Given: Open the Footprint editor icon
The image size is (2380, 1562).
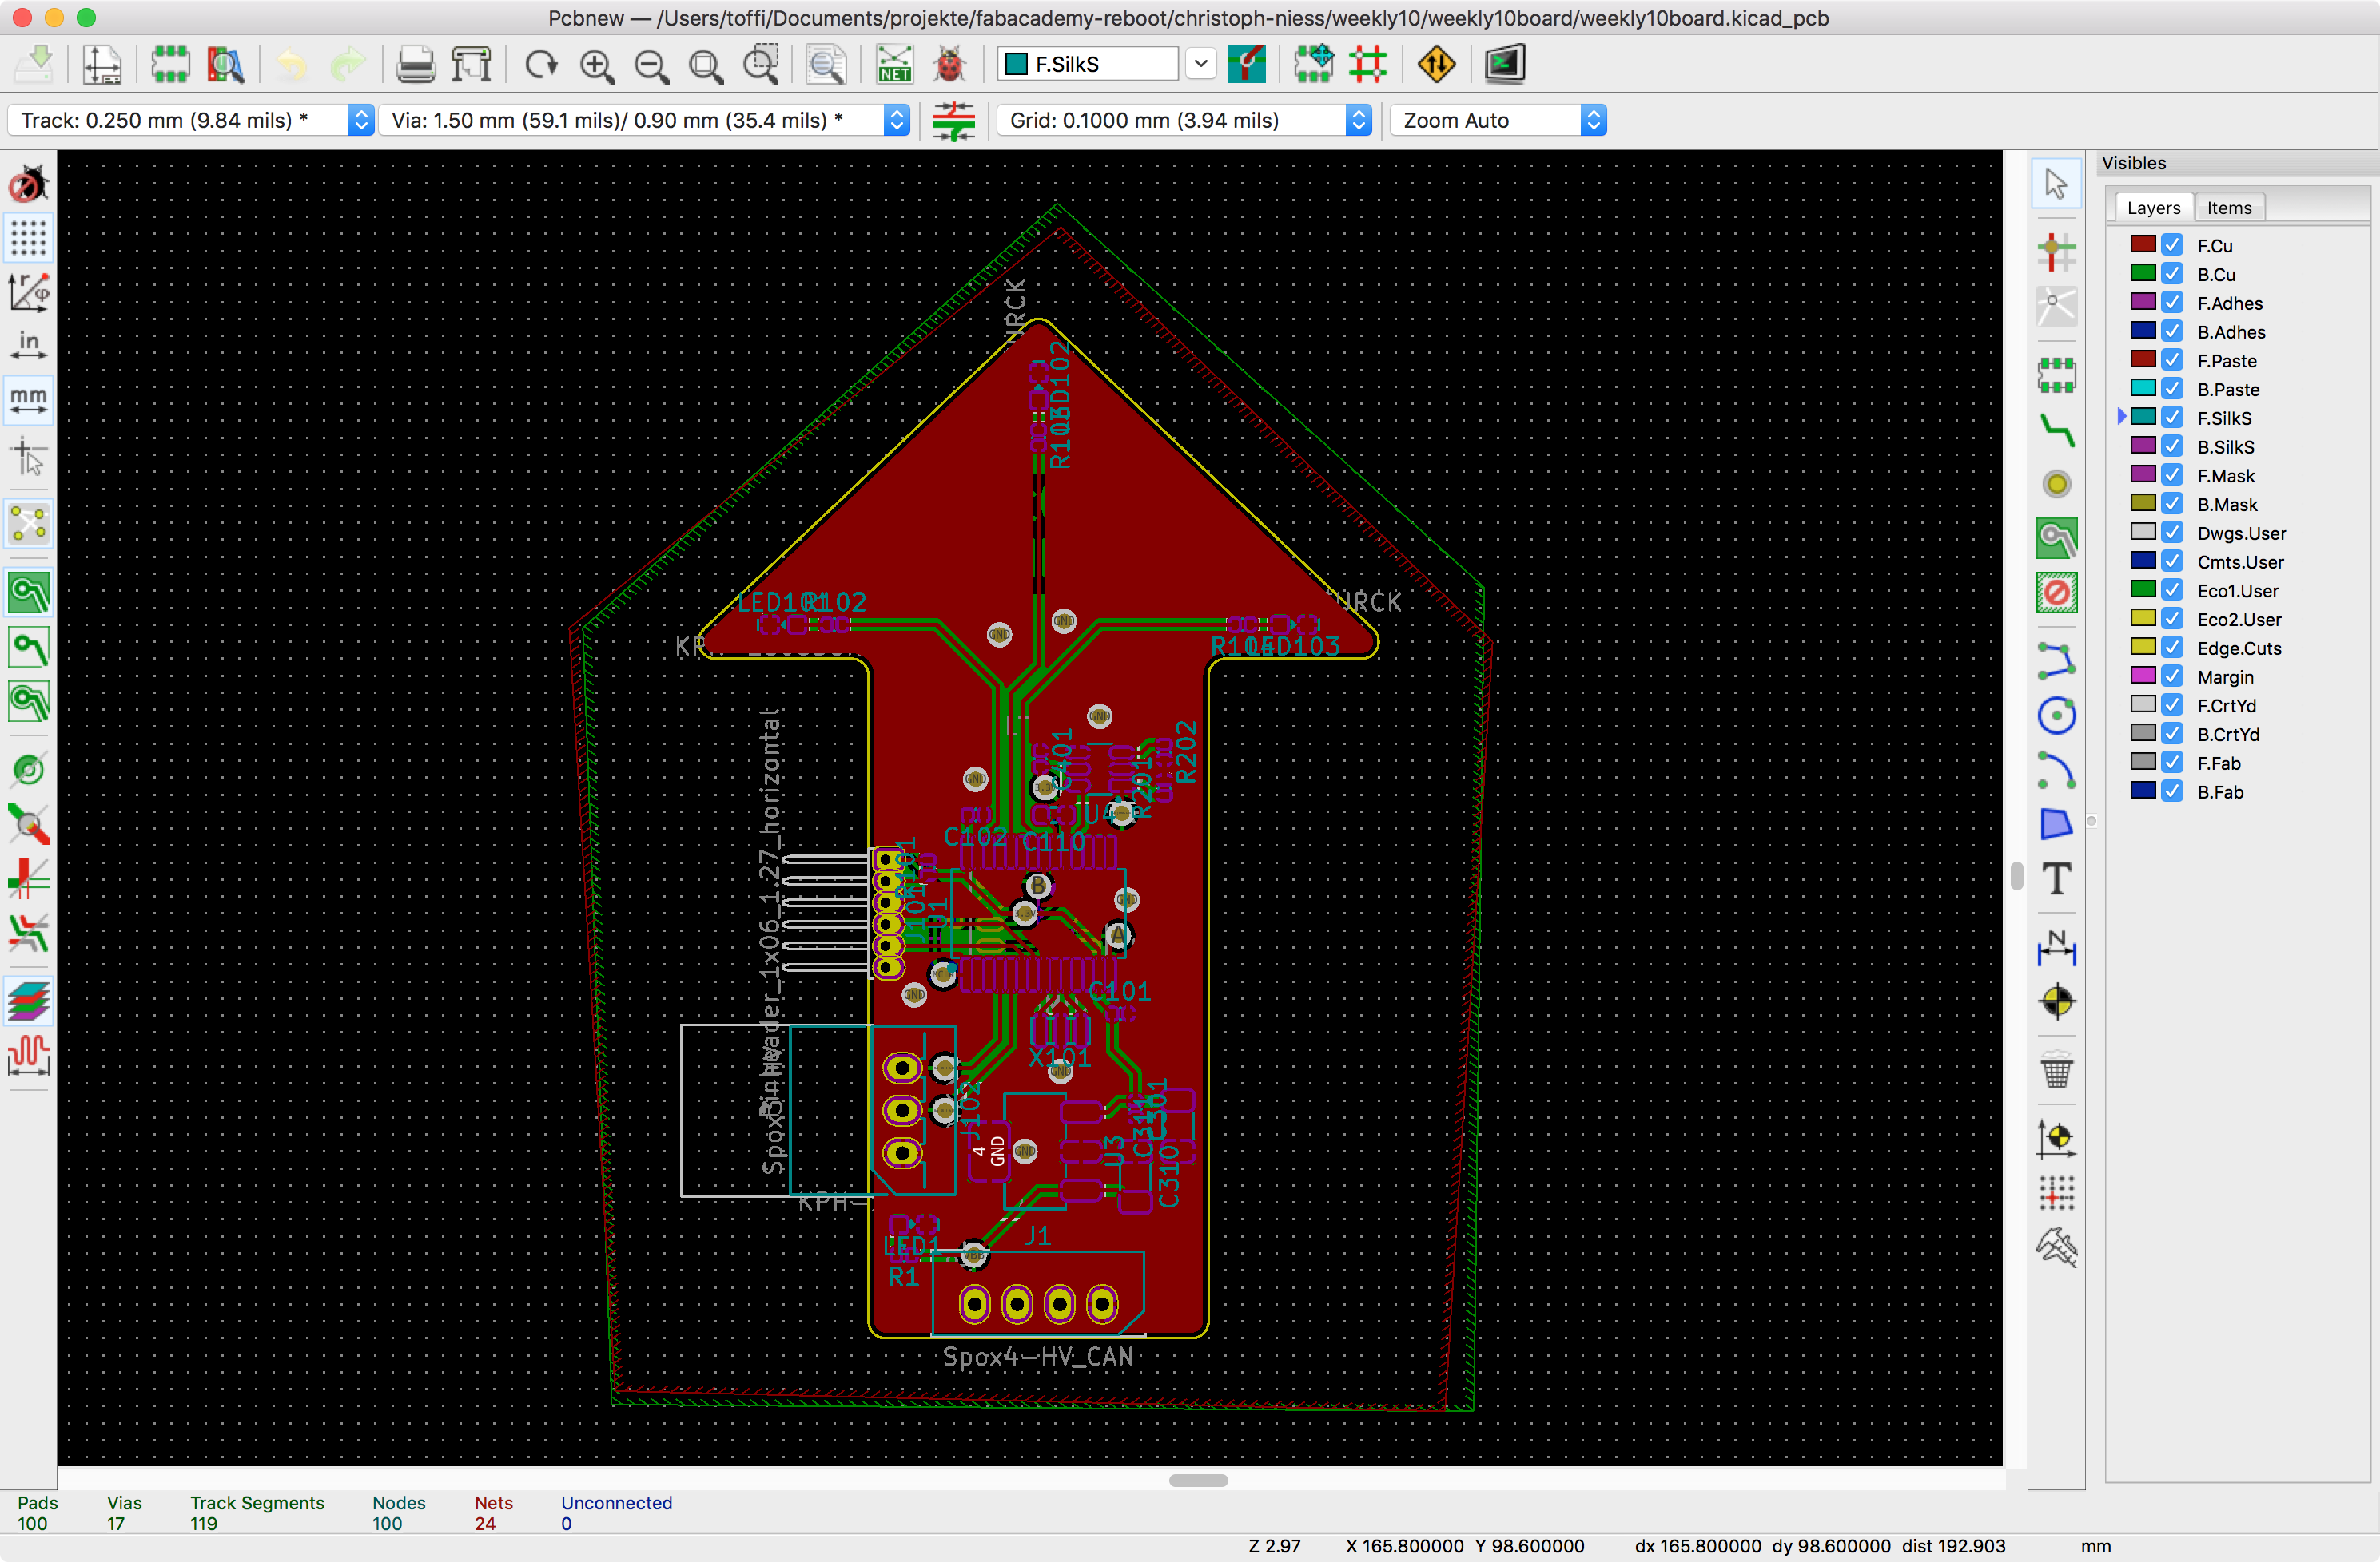Looking at the screenshot, I should (171, 65).
